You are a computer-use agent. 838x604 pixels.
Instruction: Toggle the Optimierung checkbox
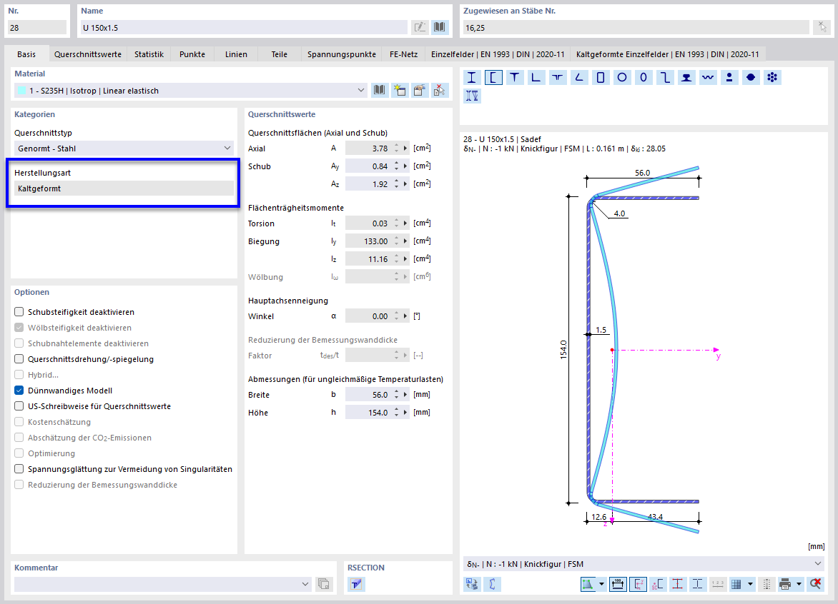point(19,453)
